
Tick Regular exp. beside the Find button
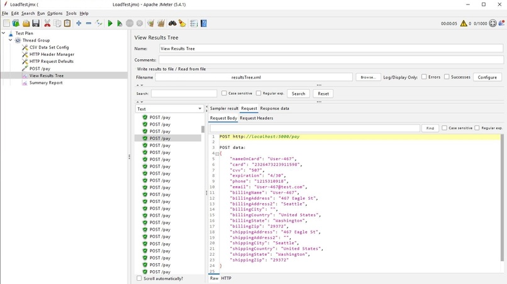click(x=477, y=128)
